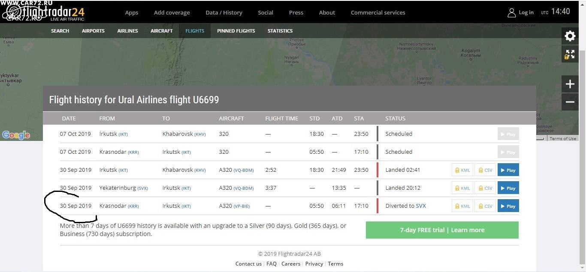Click disabled Play for scheduled Krasnodar–Irkutsk flight
586x272 pixels.
pyautogui.click(x=508, y=152)
